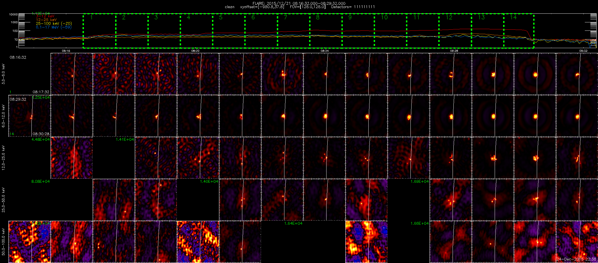Viewport: 598px width, 263px height.
Task: Open leftmost image in 50.0-100.0 keV row
Action: tap(29, 242)
